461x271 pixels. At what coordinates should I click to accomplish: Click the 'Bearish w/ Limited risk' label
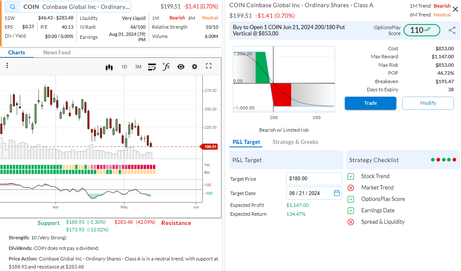point(284,130)
